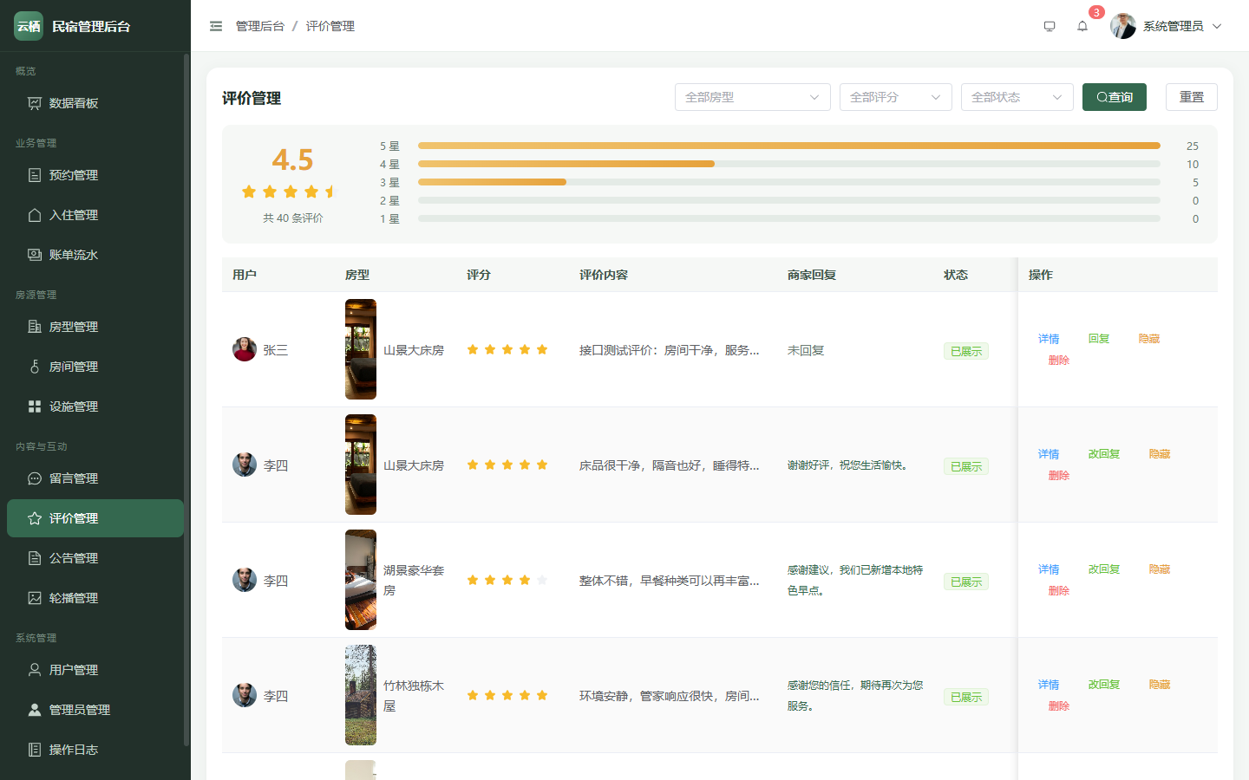1249x780 pixels.
Task: Hide the 湖景豪华套房 review with 隐藏
Action: (1160, 569)
